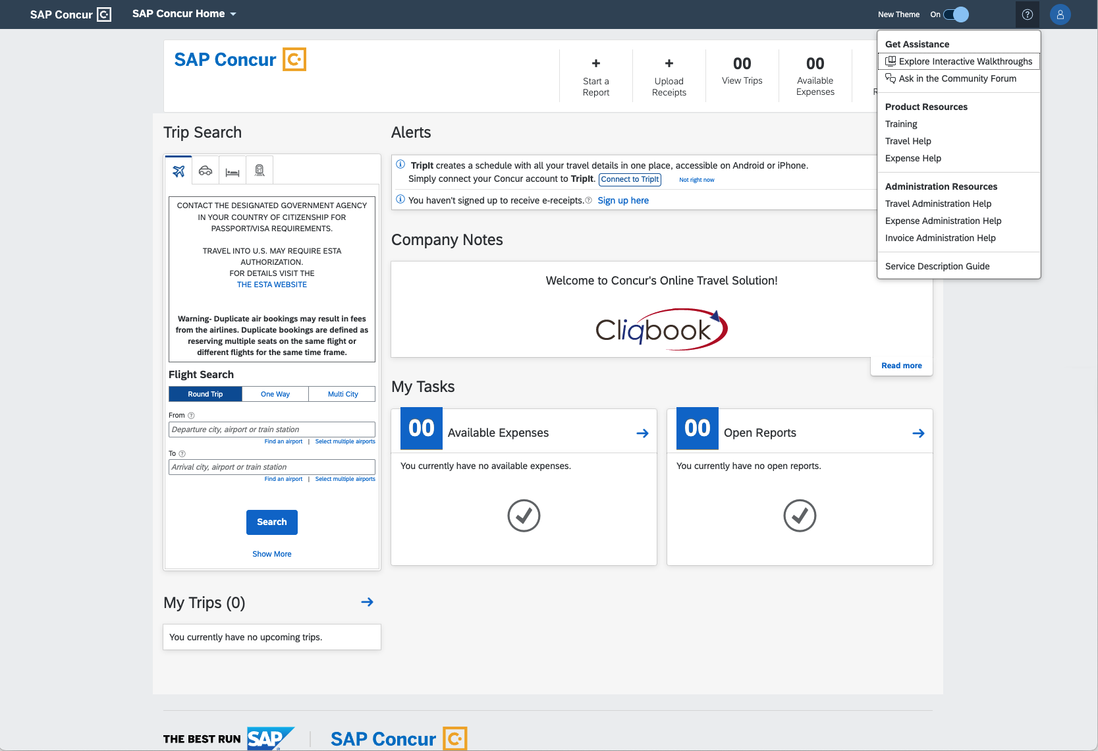Select the flight search airplane tab icon
1098x751 pixels.
point(178,170)
